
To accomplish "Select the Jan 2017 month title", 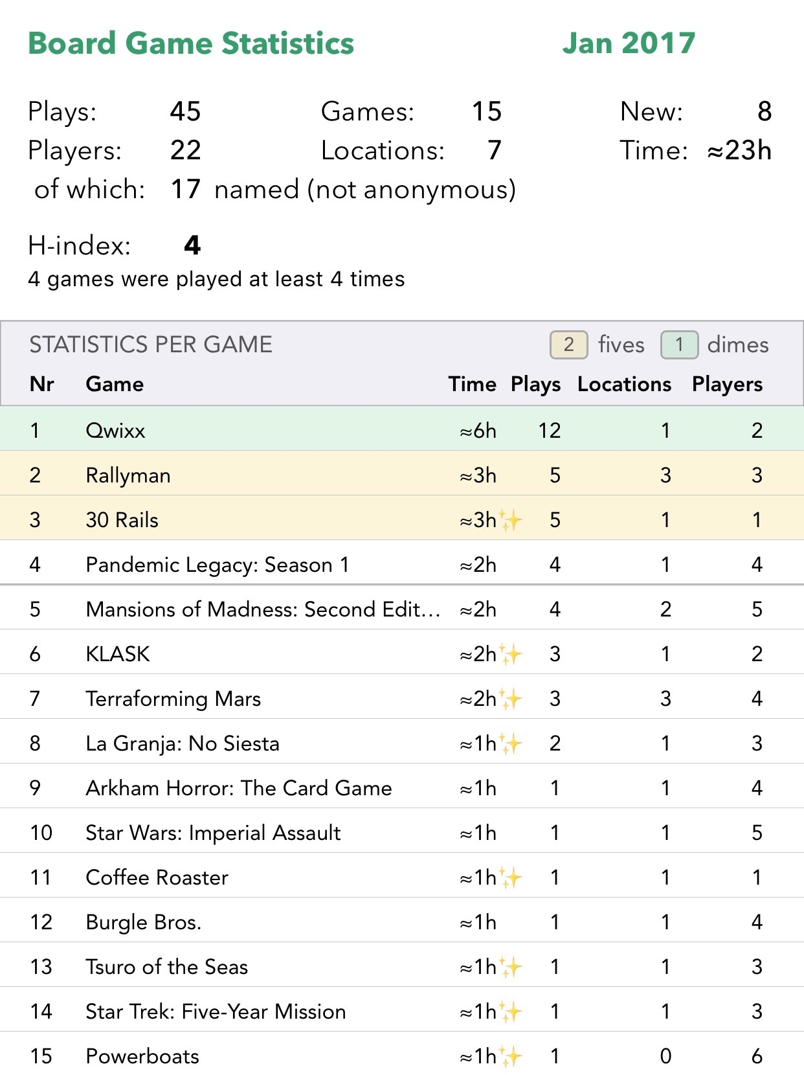I will click(628, 43).
